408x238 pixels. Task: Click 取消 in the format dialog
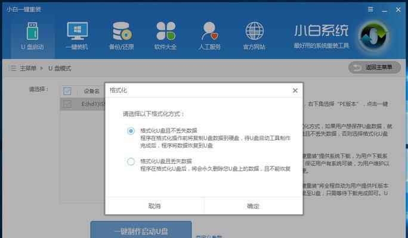[x=154, y=206]
